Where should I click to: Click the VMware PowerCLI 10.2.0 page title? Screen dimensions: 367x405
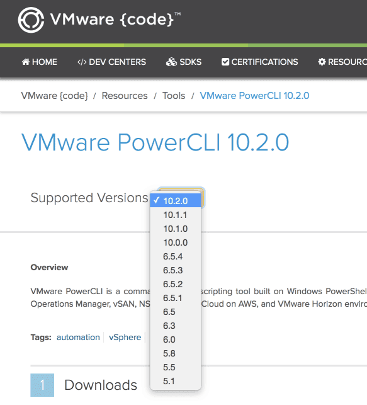click(155, 142)
